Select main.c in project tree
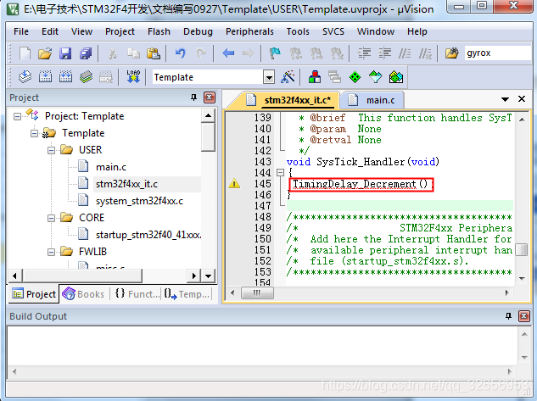This screenshot has height=401, width=537. pos(111,167)
